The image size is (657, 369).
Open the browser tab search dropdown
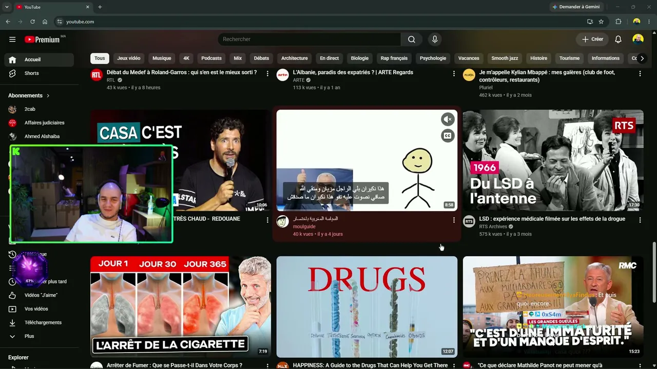pyautogui.click(x=7, y=7)
